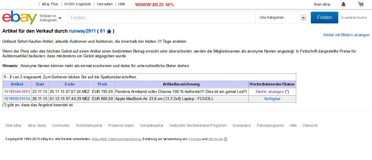Sort by Start column header

pyautogui.click(x=40, y=84)
